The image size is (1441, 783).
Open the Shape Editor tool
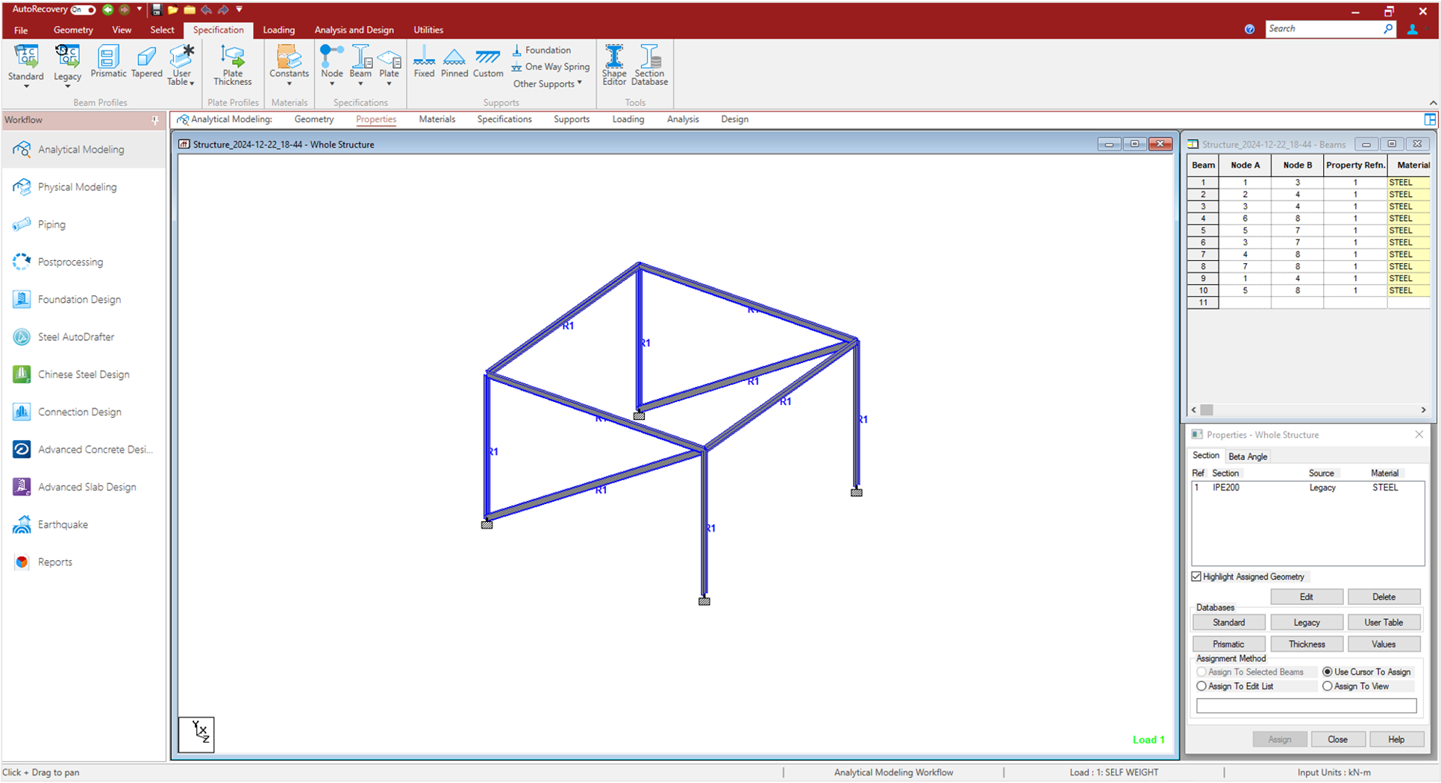[614, 65]
